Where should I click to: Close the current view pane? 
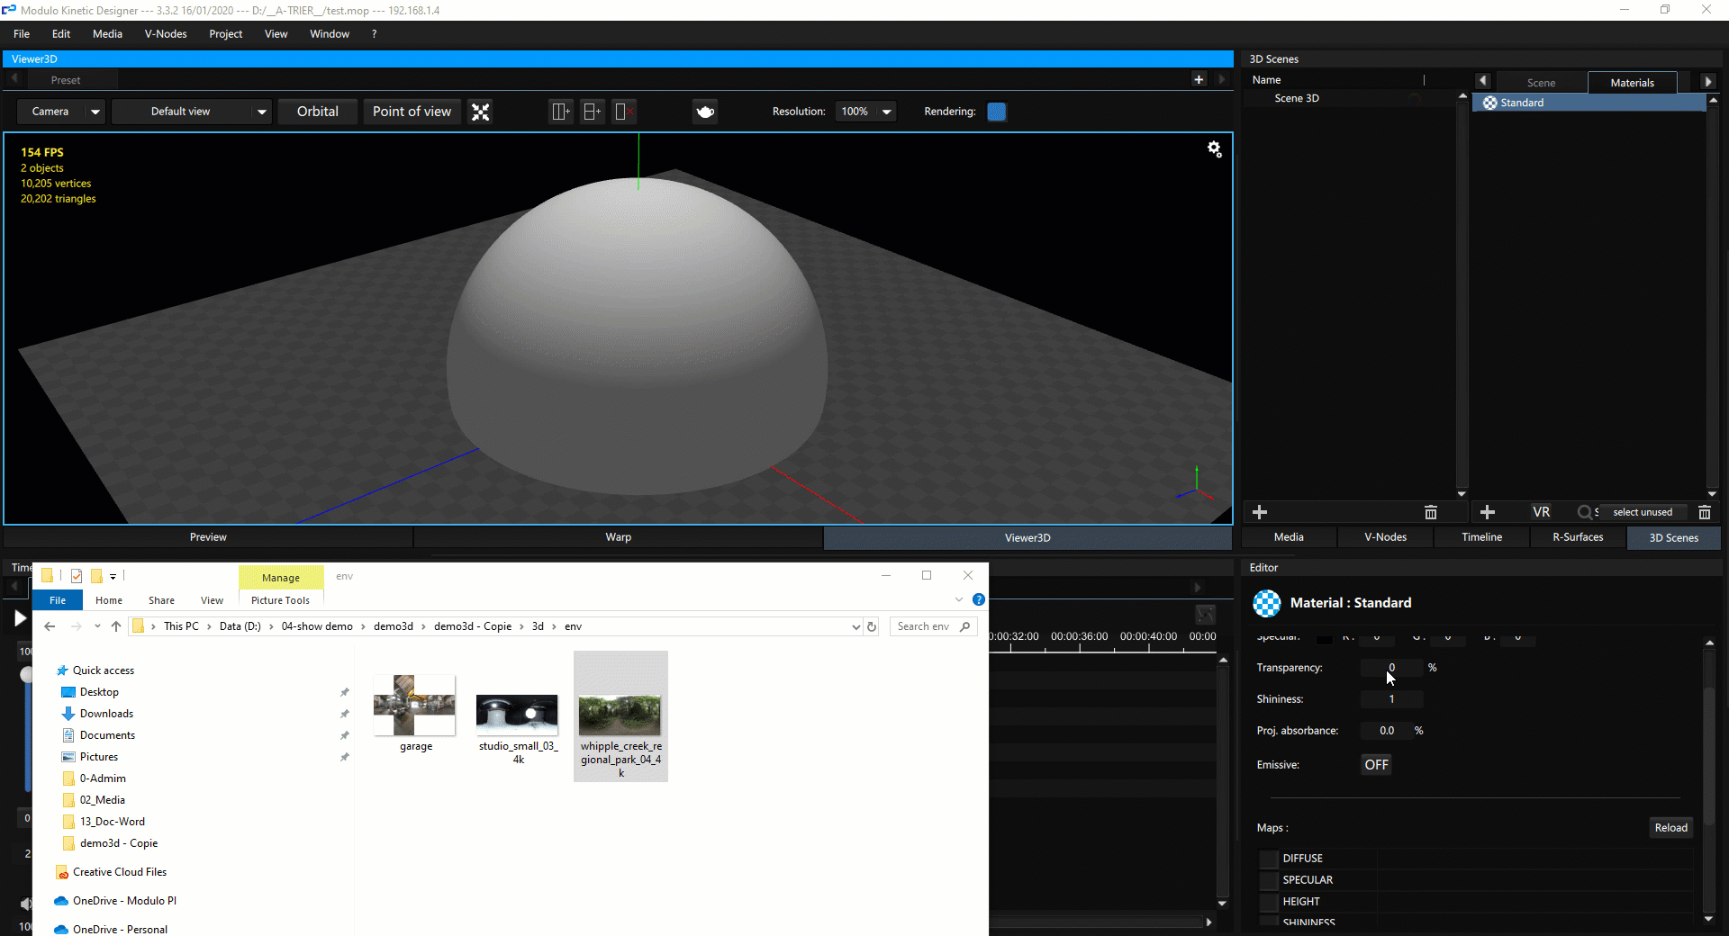click(624, 111)
